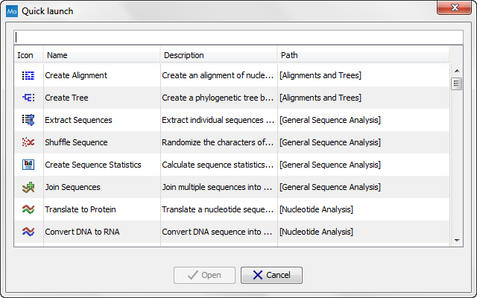Click the Cancel button
The image size is (477, 298).
click(x=271, y=275)
